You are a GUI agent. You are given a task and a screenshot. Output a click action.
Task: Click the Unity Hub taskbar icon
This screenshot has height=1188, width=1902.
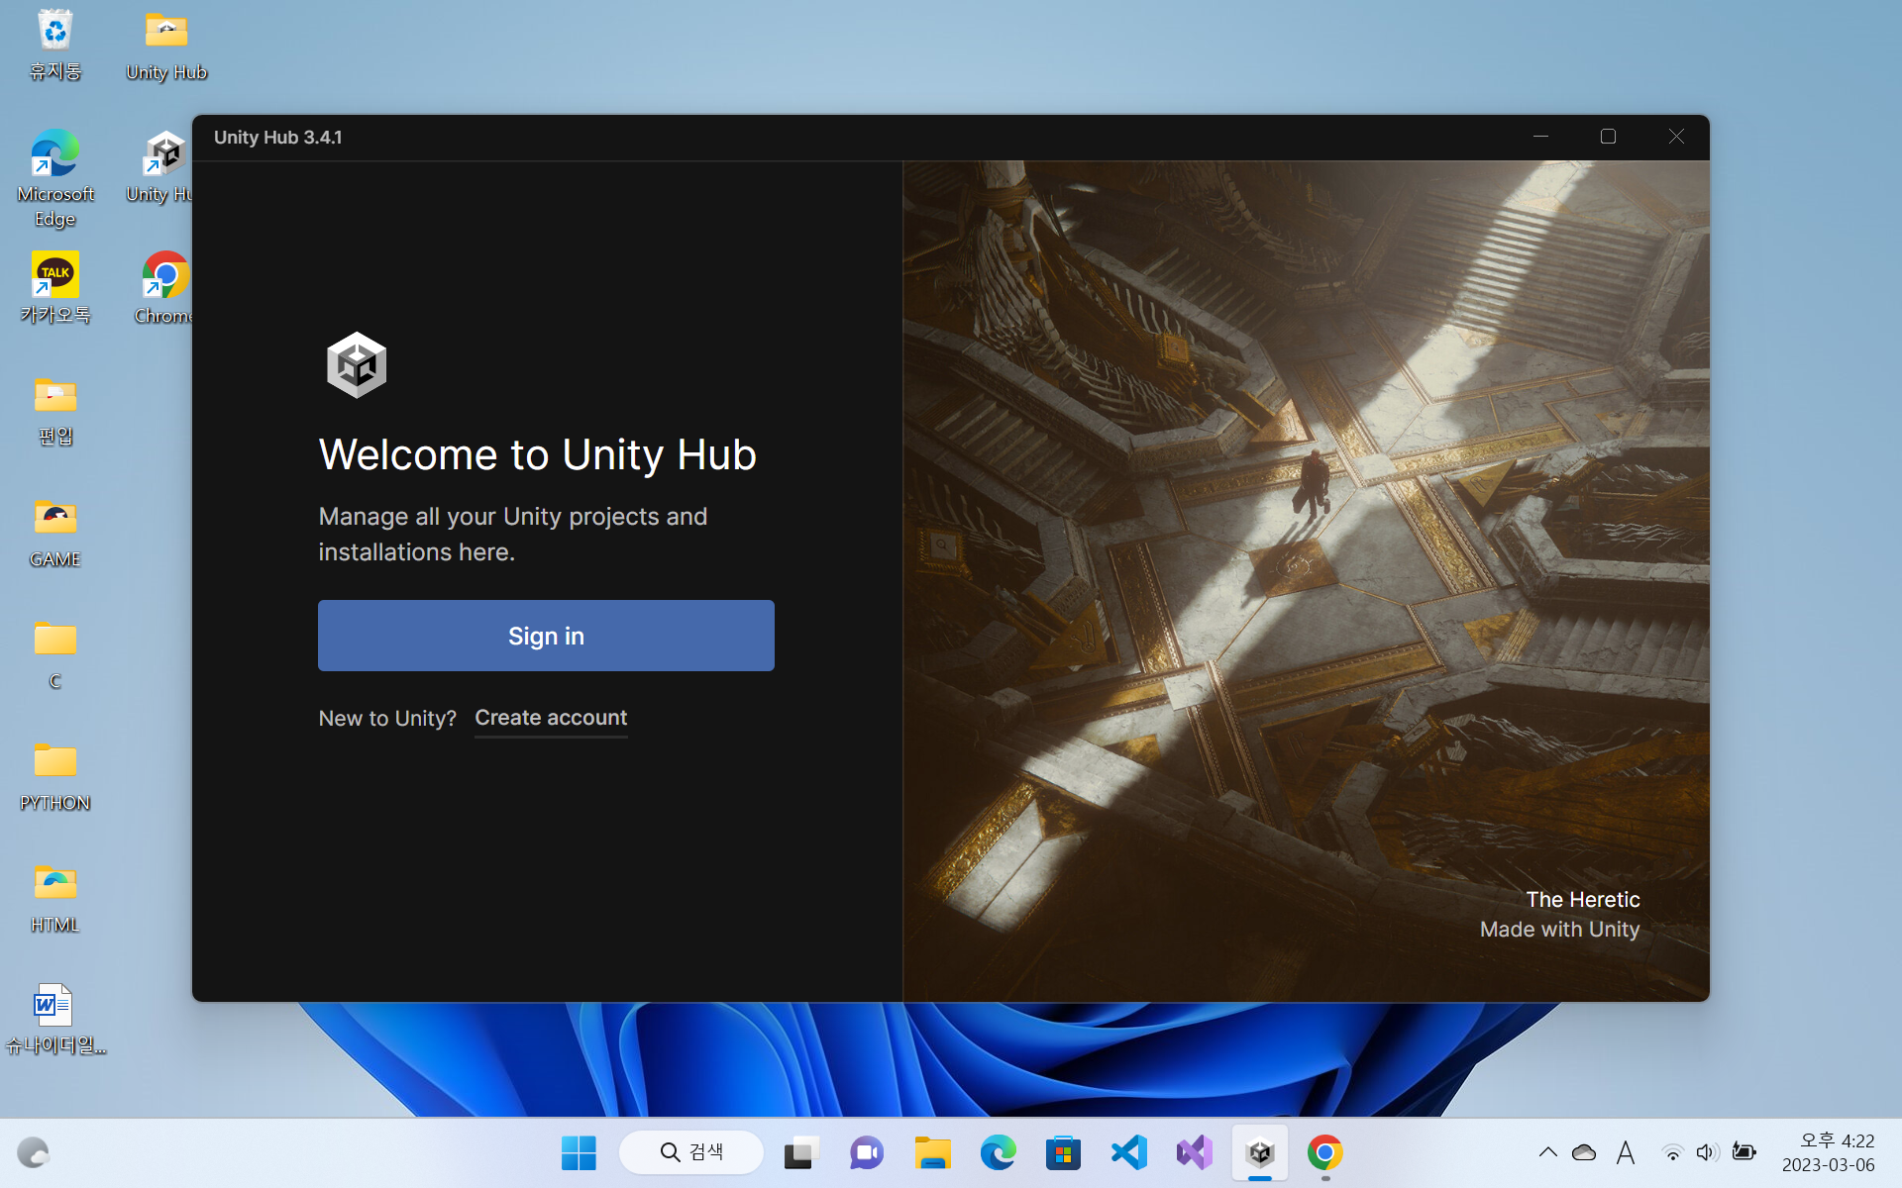click(1260, 1152)
